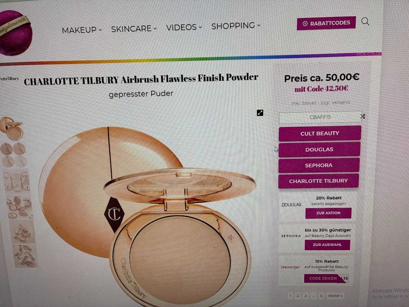This screenshot has height=307, width=409.
Task: Click the Breuninger logo in offers
Action: [290, 267]
